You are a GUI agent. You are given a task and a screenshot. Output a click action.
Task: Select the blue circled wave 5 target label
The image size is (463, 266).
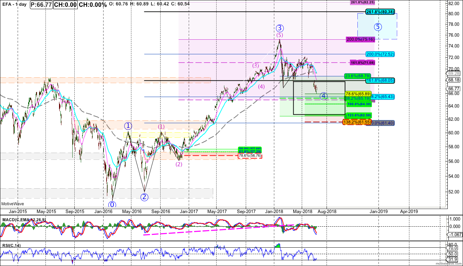(x=378, y=26)
